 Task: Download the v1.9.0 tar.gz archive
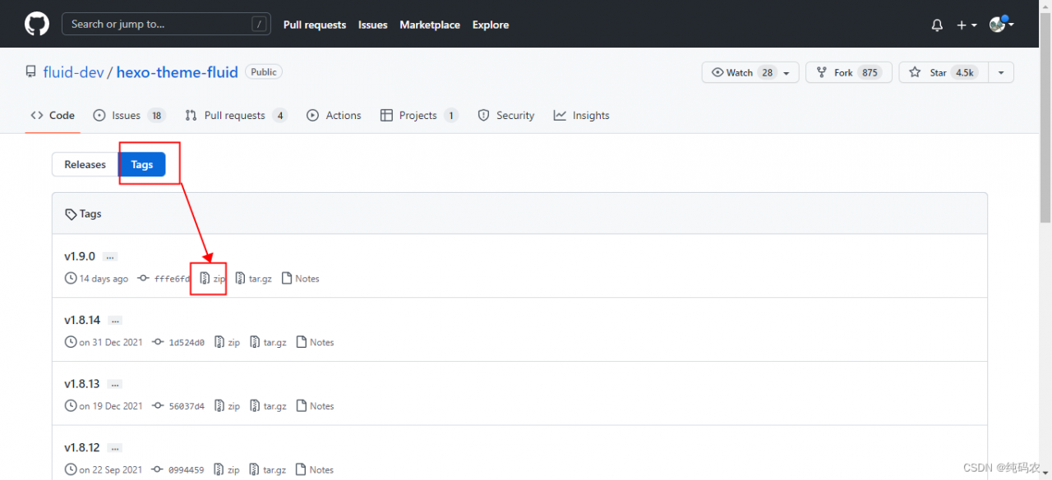coord(254,279)
